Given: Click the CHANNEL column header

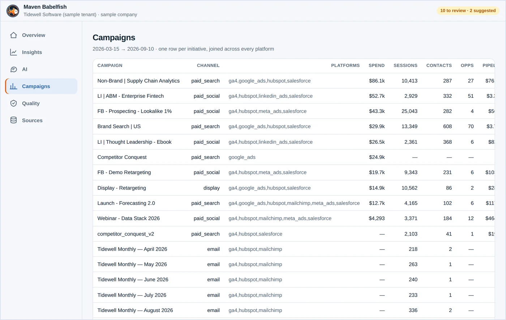Looking at the screenshot, I should pyautogui.click(x=208, y=65).
